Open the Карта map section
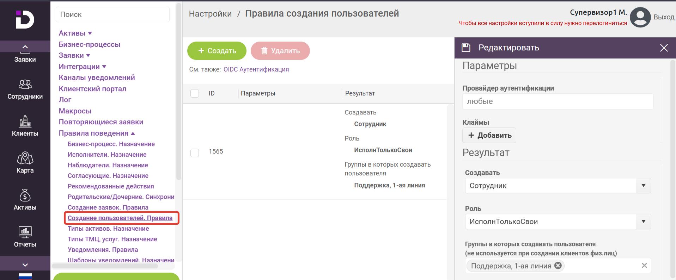 pyautogui.click(x=25, y=163)
